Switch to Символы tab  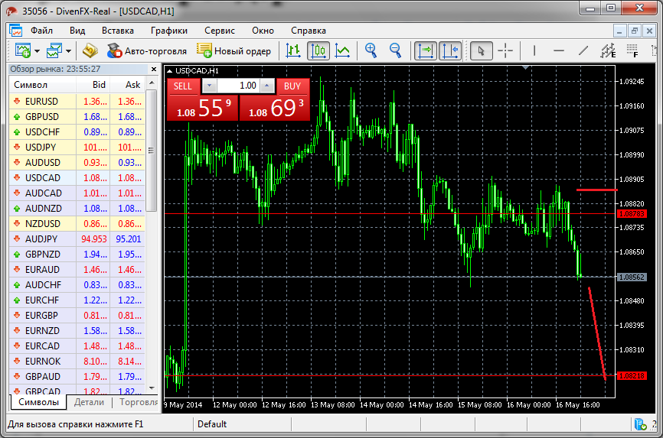coord(38,402)
